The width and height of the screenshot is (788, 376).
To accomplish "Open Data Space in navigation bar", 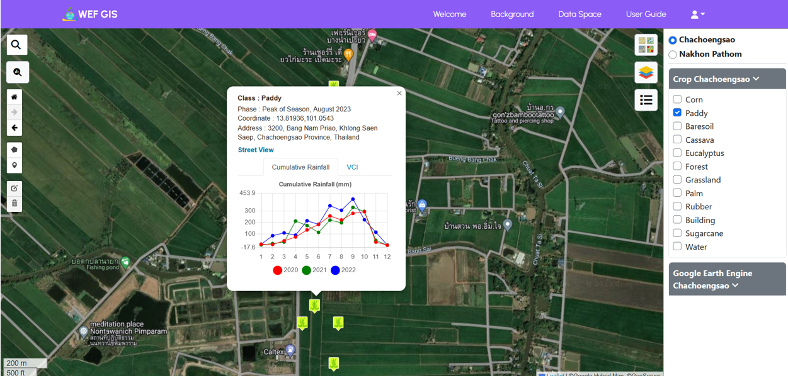I will pyautogui.click(x=580, y=14).
